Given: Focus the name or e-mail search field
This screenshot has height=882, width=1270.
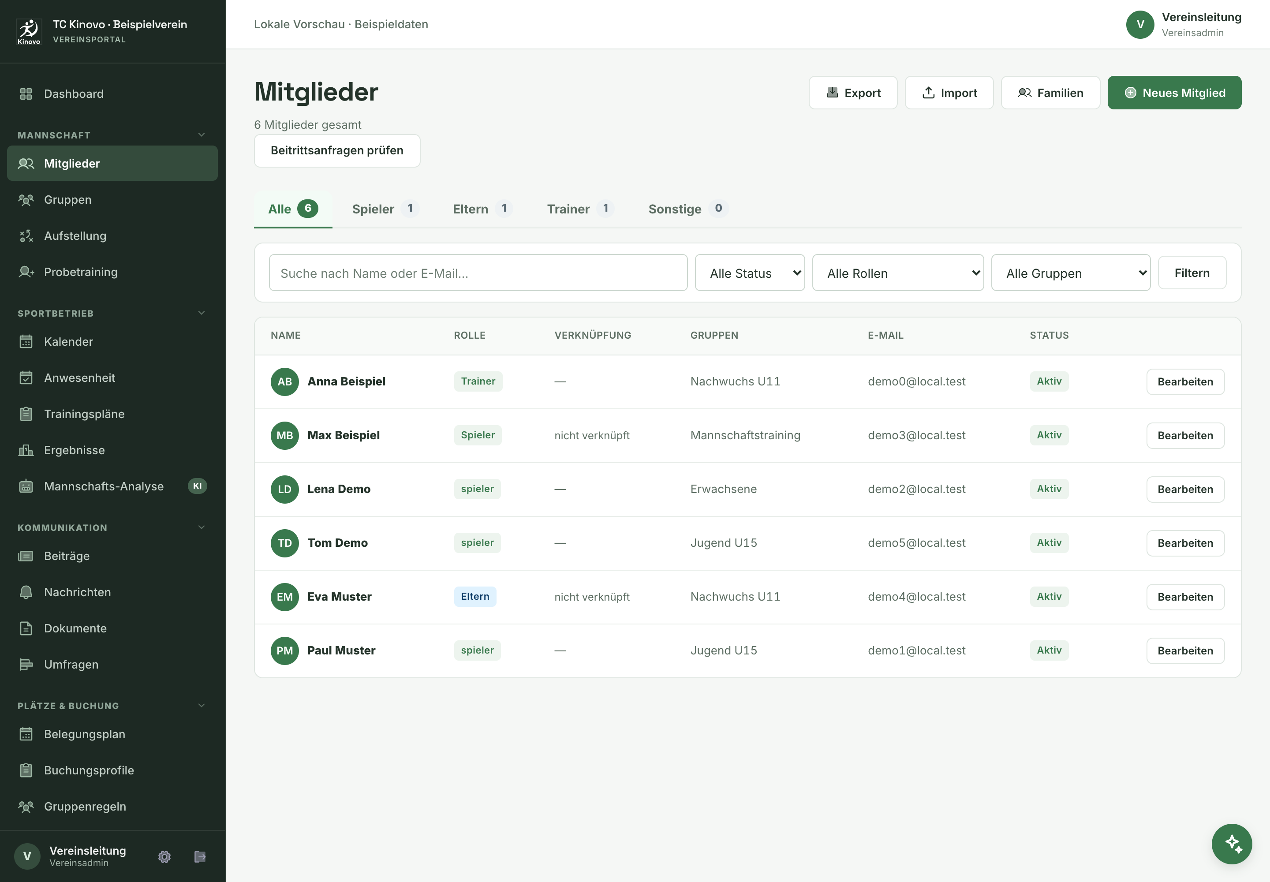Looking at the screenshot, I should 478,273.
